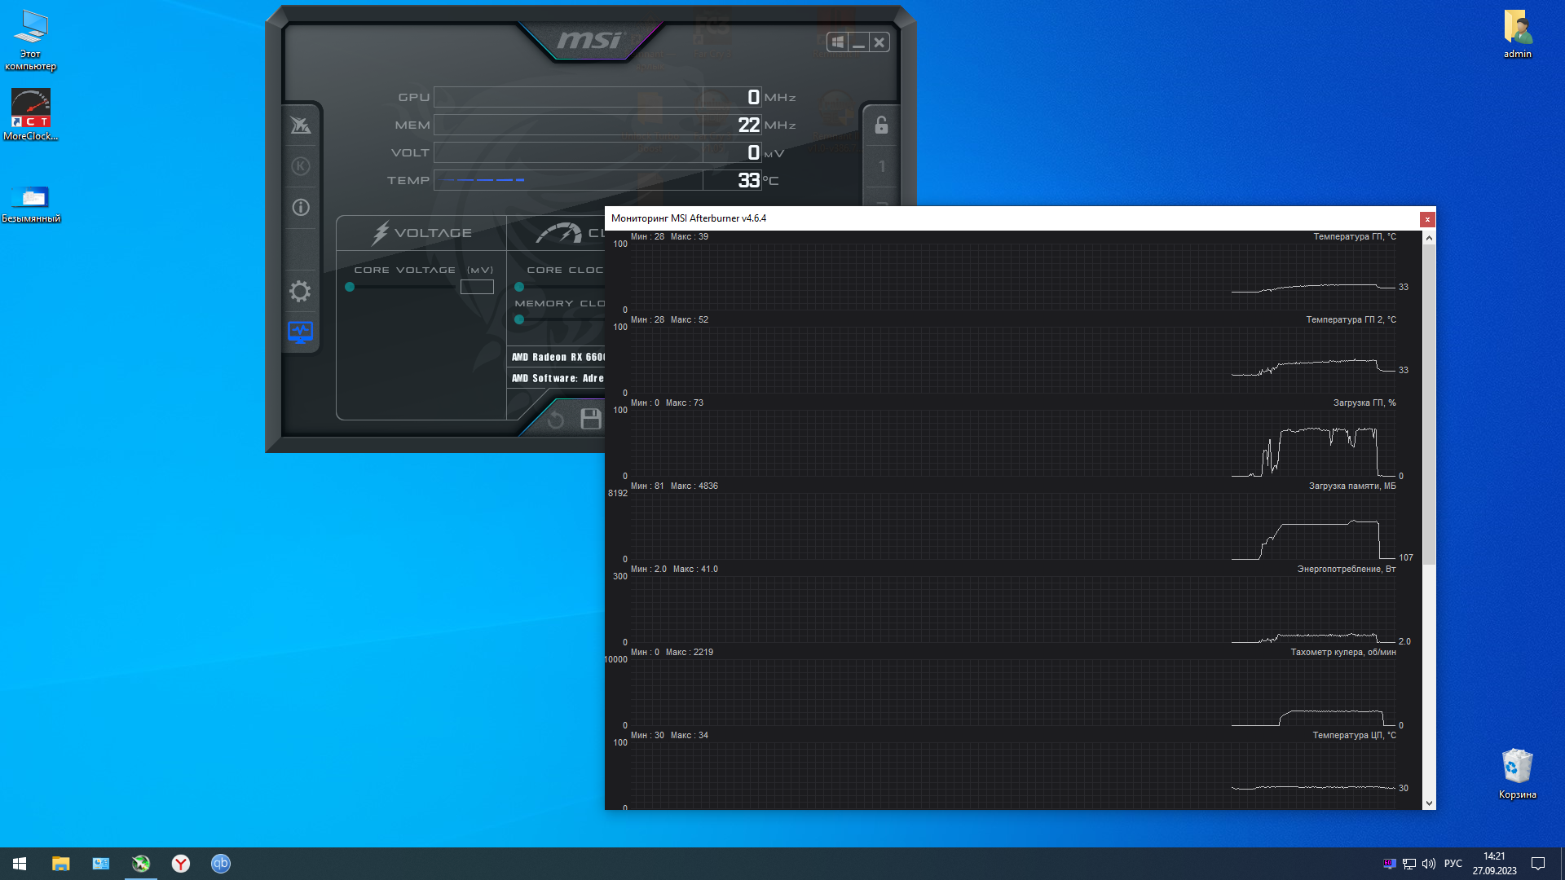This screenshot has width=1565, height=880.
Task: Open the information (i) panel
Action: coord(300,207)
